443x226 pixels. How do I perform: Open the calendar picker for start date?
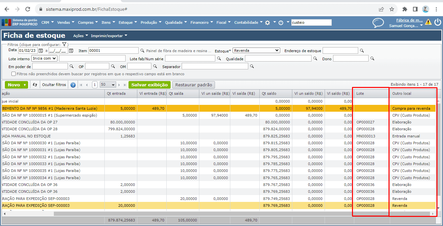(x=41, y=51)
